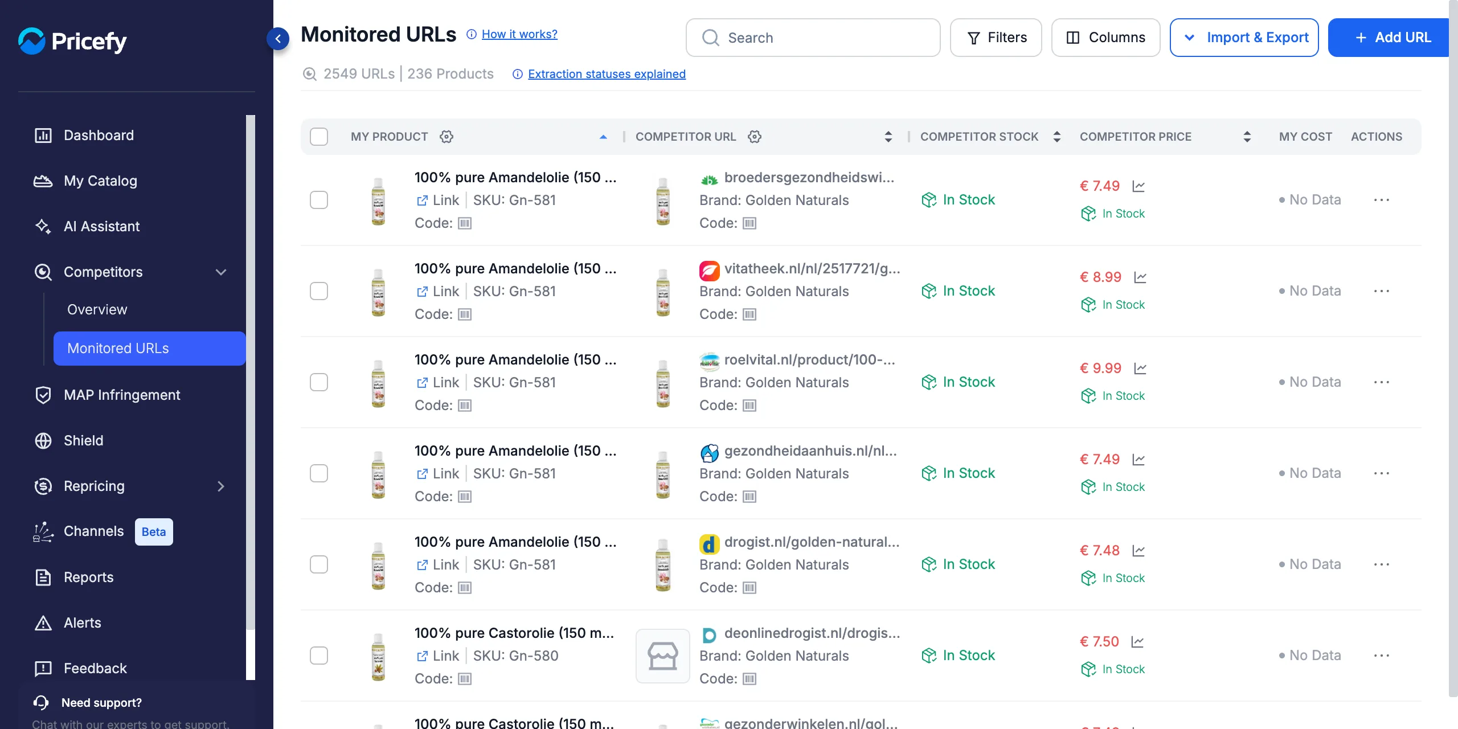Screen dimensions: 1458x729
Task: Expand the Repricing submenu arrow
Action: [221, 486]
